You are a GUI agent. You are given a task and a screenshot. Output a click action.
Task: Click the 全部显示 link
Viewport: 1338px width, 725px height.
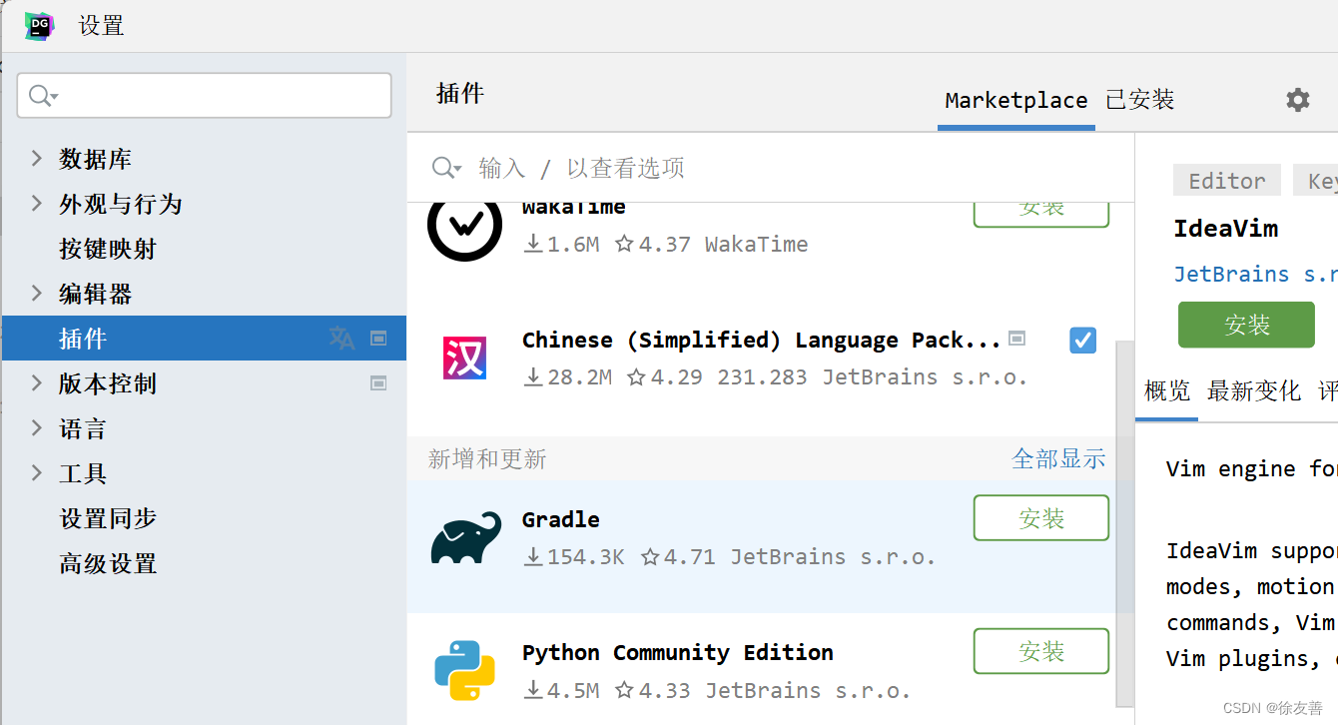[x=1058, y=458]
